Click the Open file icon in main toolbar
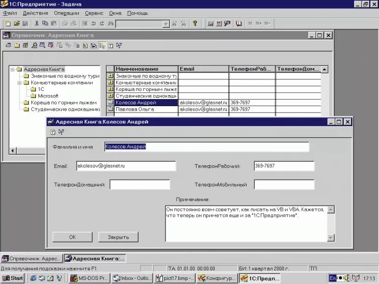The width and height of the screenshot is (379, 284). (17, 23)
